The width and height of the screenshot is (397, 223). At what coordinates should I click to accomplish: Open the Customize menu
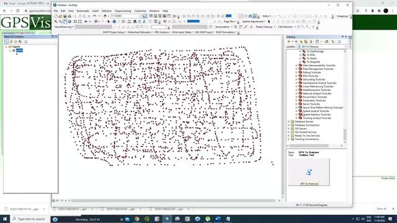pos(140,11)
